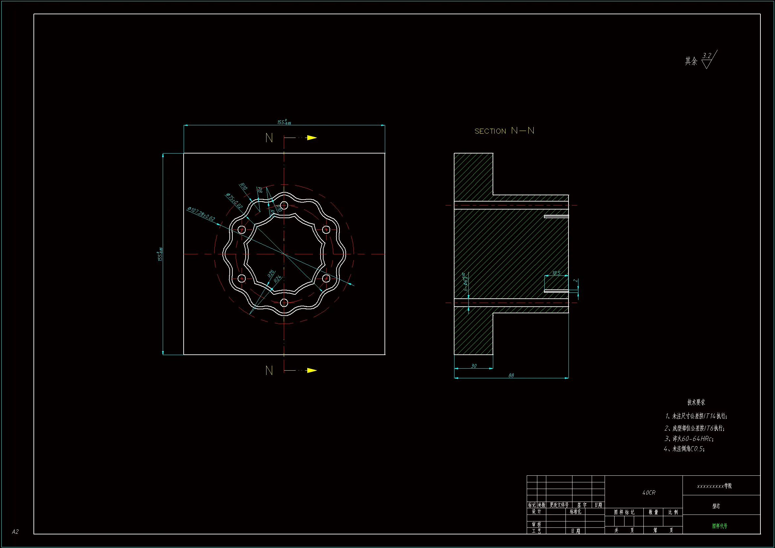Viewport: 775px width, 548px height.
Task: Click the SECTION N-N view label
Action: click(x=504, y=131)
